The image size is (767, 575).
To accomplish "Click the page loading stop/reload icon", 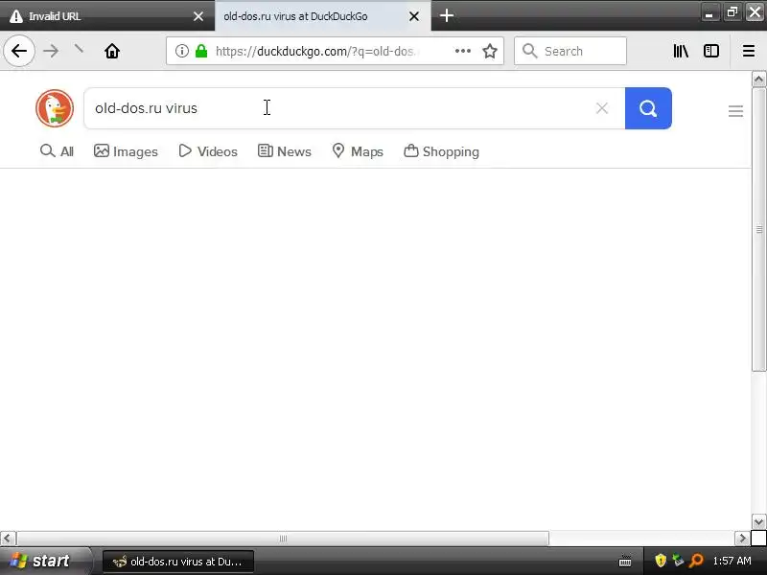I will 79,49.
